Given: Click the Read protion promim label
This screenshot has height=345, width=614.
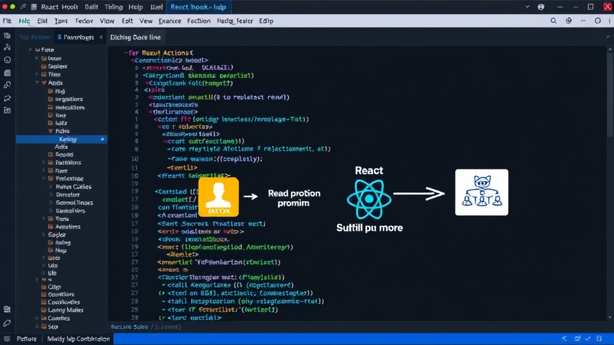Looking at the screenshot, I should (x=294, y=198).
